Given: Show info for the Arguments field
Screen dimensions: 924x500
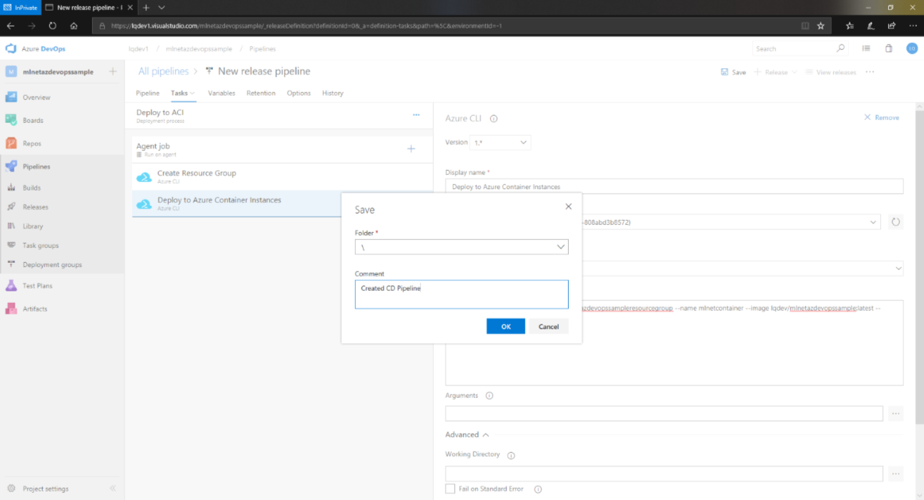Looking at the screenshot, I should click(490, 396).
